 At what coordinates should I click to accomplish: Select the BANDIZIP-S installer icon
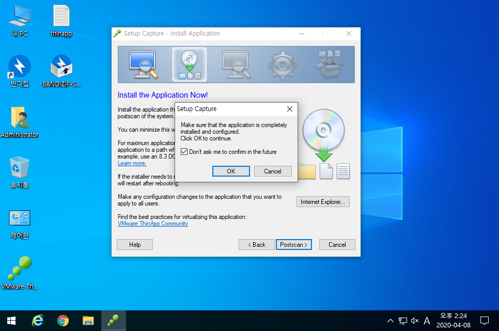[61, 71]
